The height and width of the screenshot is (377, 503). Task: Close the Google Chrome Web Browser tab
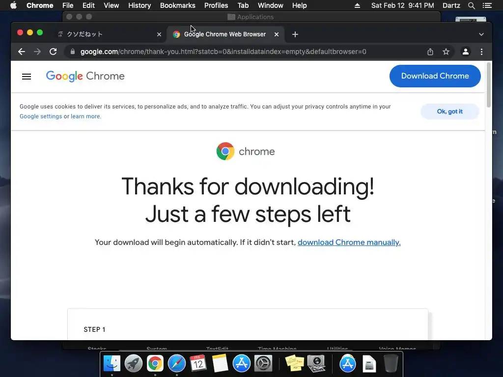277,34
